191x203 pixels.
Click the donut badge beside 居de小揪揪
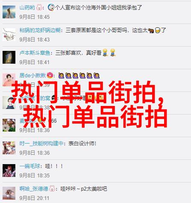50,75
